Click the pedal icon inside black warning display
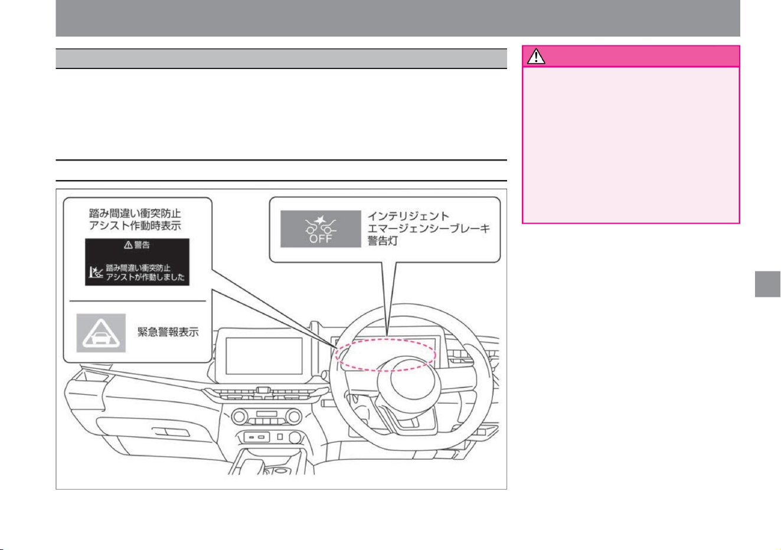Viewport: 781px width, 550px height. 96,272
